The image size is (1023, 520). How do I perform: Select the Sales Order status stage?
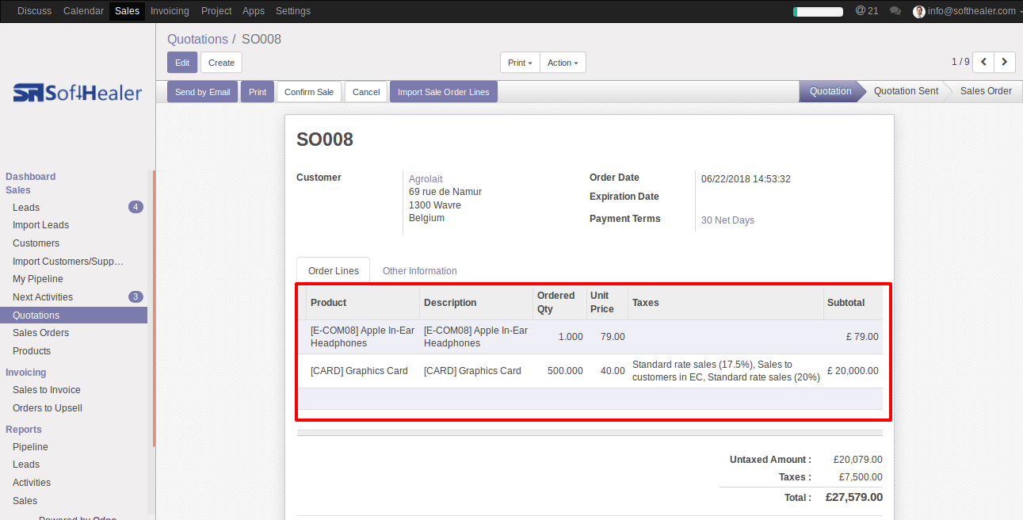tap(986, 91)
